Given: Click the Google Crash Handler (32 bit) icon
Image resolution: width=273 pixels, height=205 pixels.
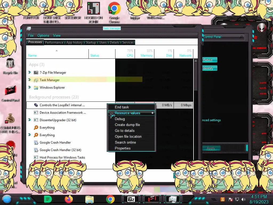Looking at the screenshot, I should (x=36, y=150).
